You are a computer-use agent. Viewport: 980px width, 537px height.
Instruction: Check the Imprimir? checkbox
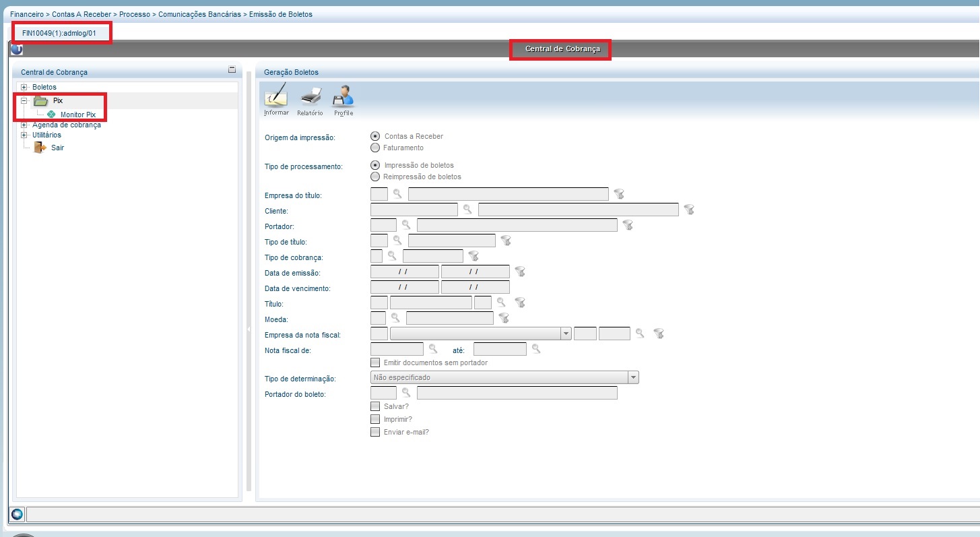375,419
